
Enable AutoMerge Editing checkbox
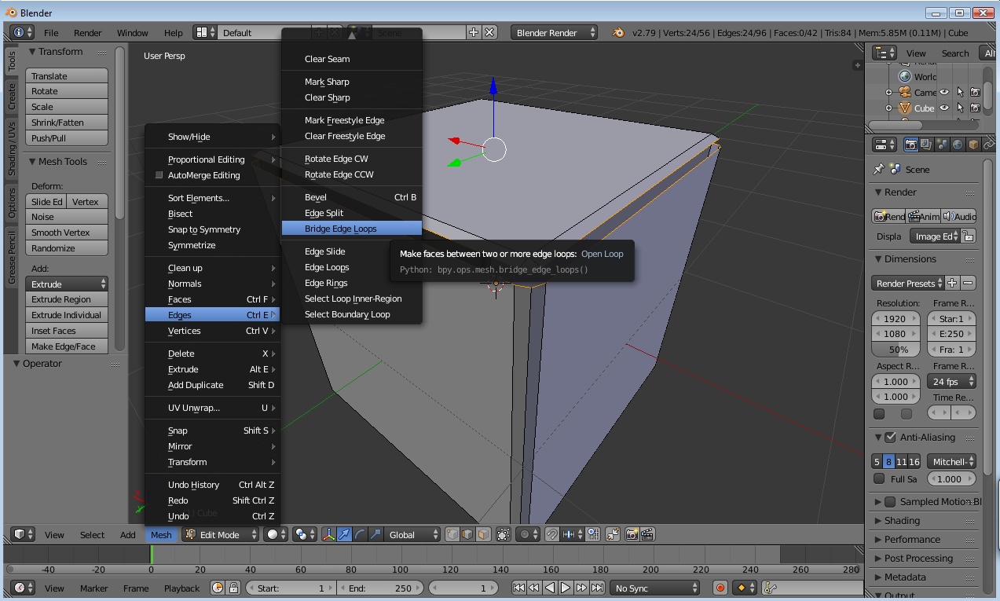click(x=159, y=175)
